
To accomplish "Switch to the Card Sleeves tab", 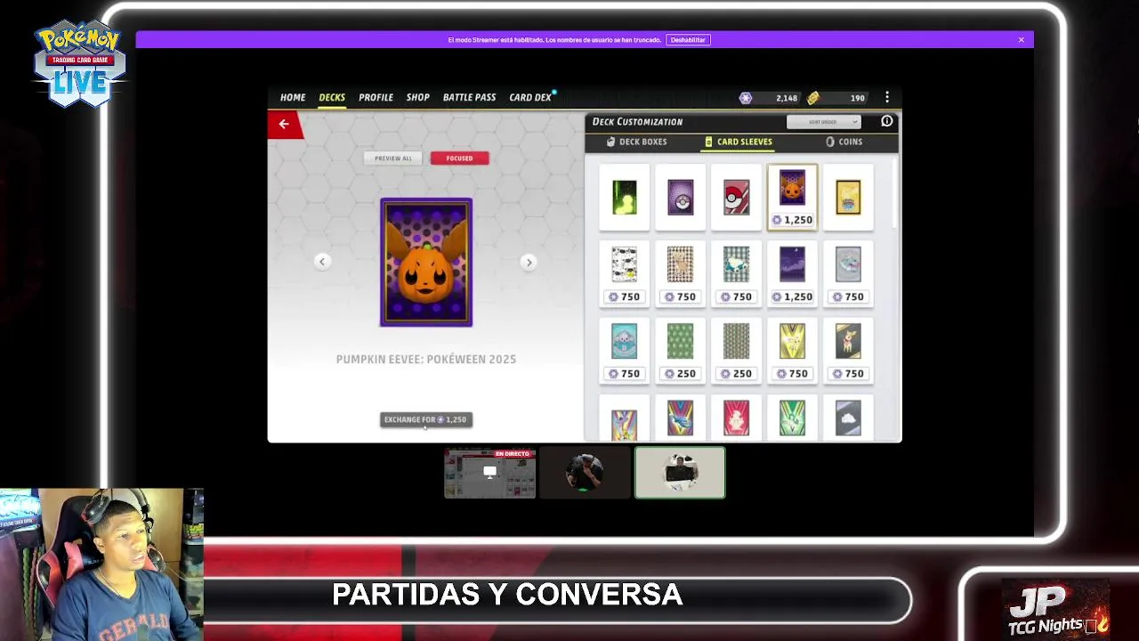I will pos(739,142).
